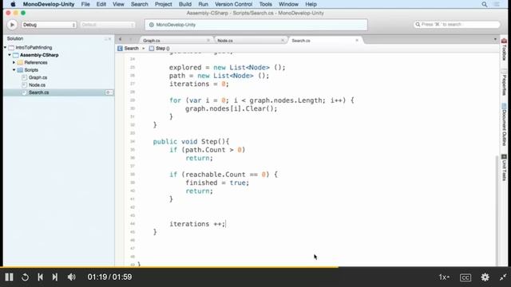This screenshot has height=287, width=511.
Task: Open the Help menu
Action: pyautogui.click(x=311, y=4)
